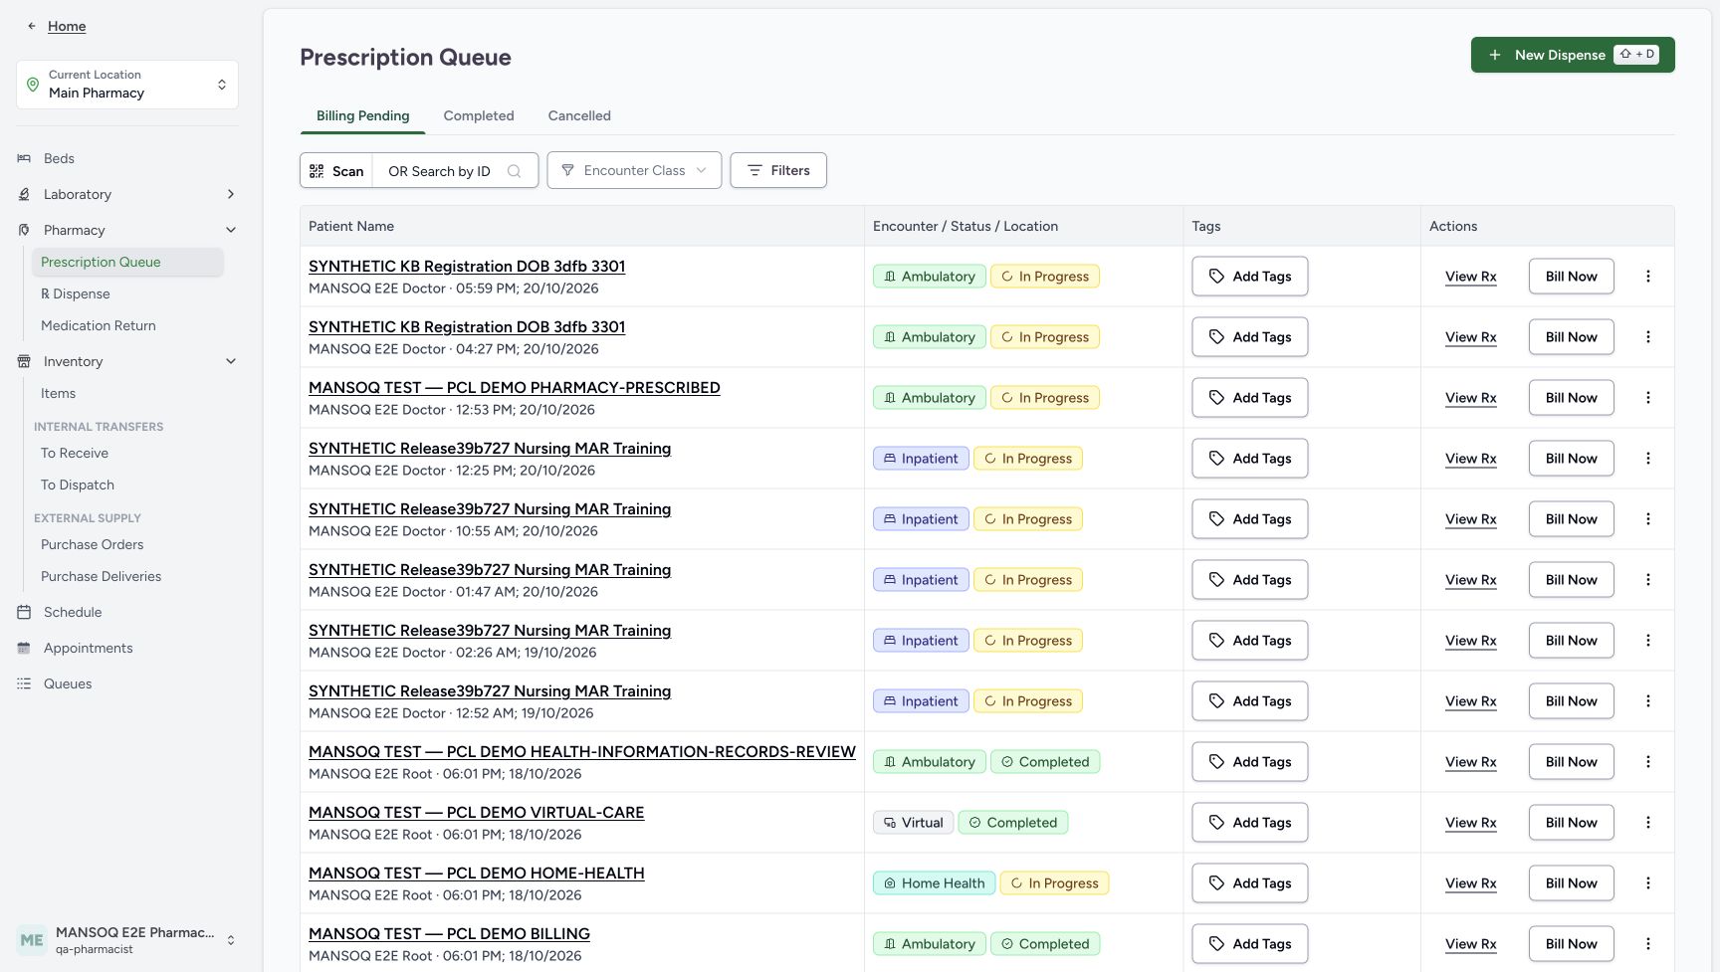Open kebab menu for PCL DEMO BILLING row

[x=1647, y=944]
